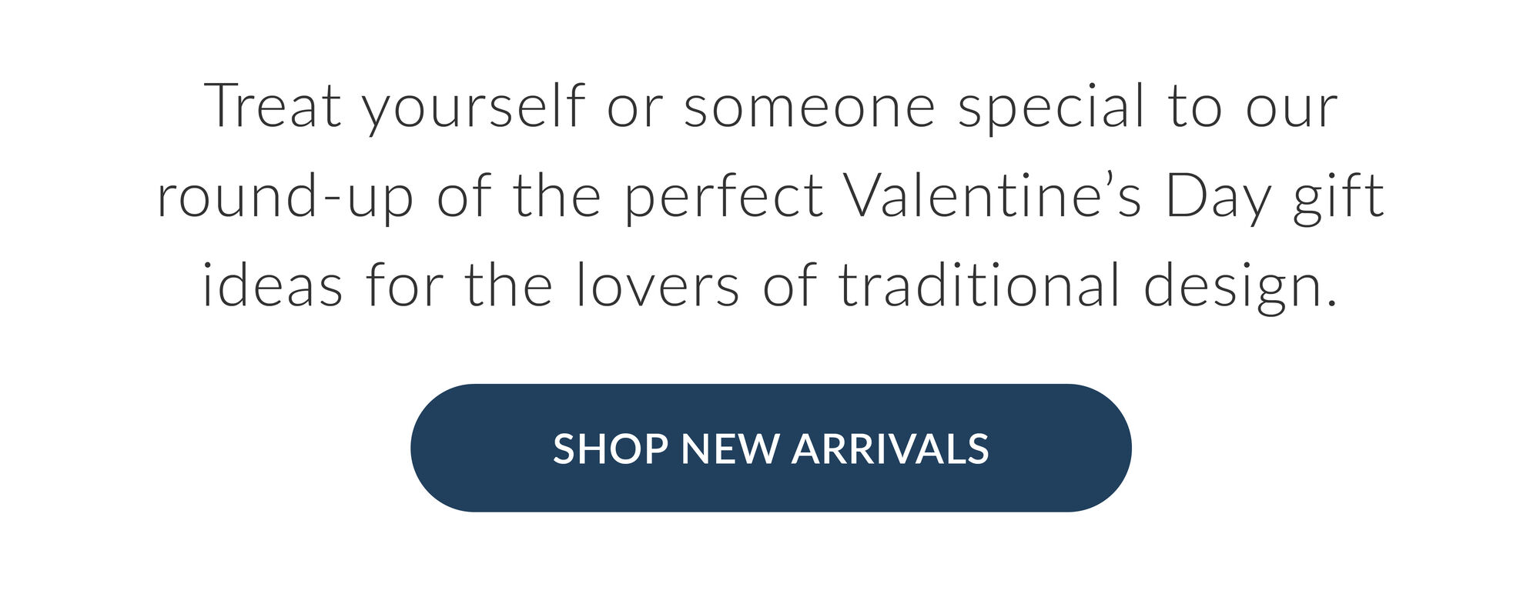Click the word 'round-up' in the second line
Screen dimensions: 1540x597
285,196
